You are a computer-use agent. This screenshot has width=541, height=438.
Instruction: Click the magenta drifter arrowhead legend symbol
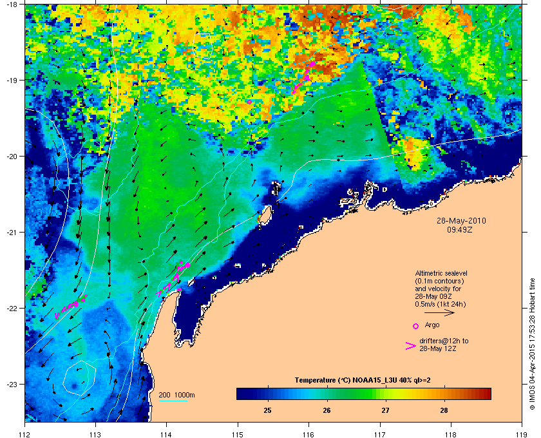[x=411, y=346]
